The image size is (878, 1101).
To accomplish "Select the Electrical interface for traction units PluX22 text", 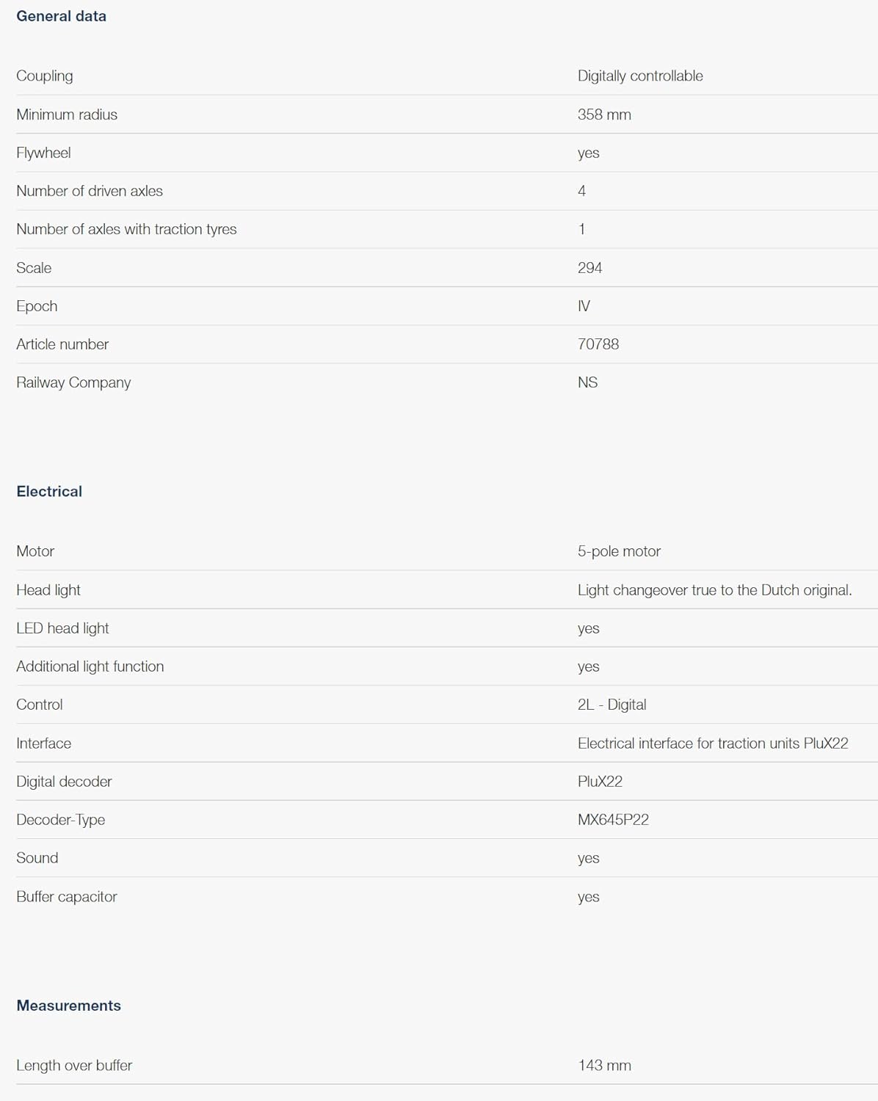I will 713,744.
